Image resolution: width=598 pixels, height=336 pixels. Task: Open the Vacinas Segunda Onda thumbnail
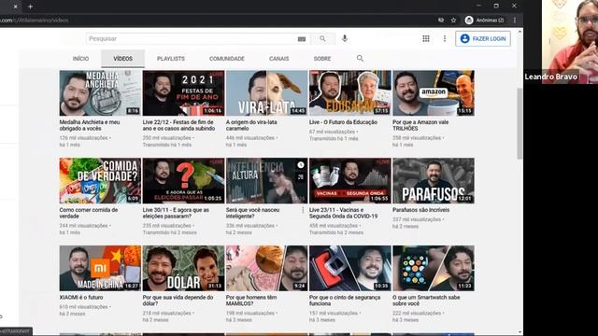(350, 180)
